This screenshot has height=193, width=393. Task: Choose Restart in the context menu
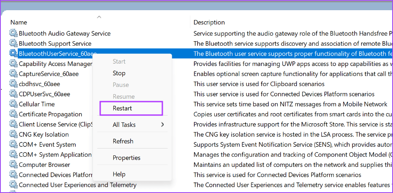click(122, 108)
